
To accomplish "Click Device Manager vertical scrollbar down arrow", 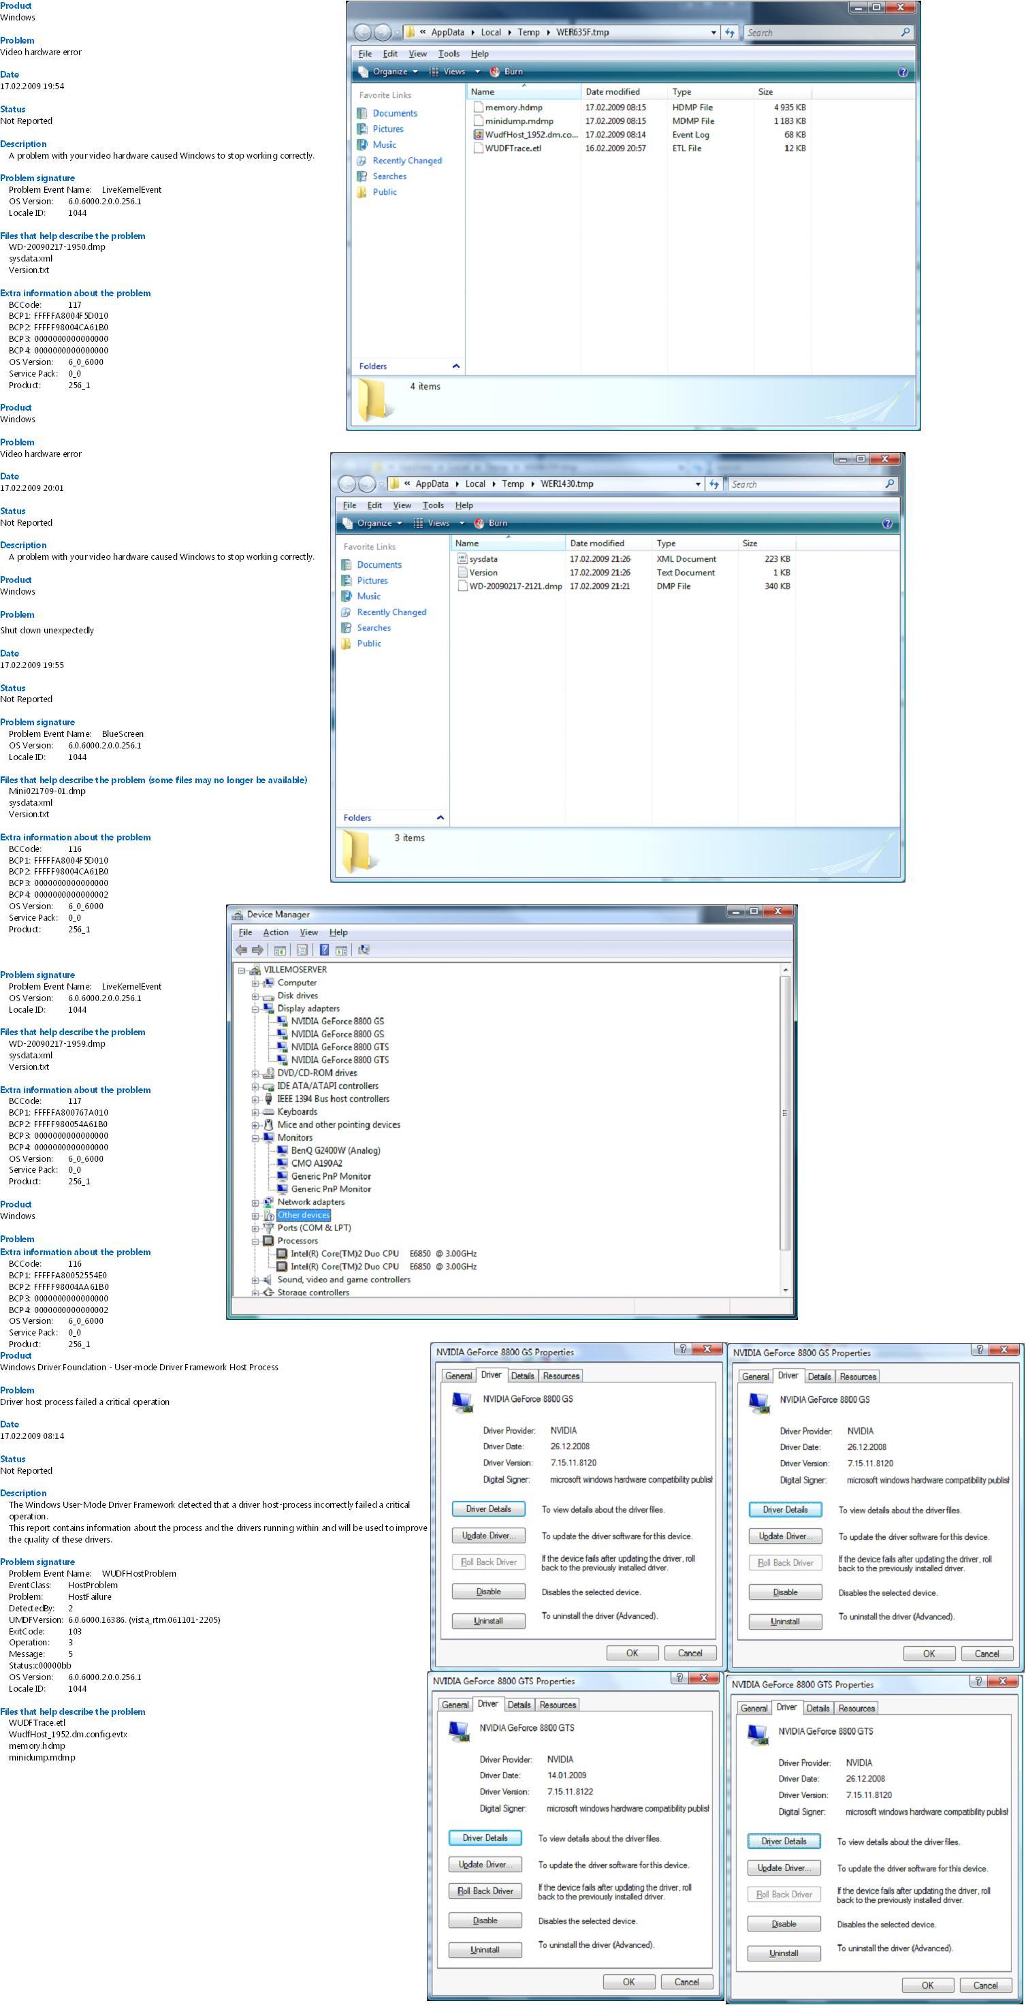I will tap(785, 1291).
